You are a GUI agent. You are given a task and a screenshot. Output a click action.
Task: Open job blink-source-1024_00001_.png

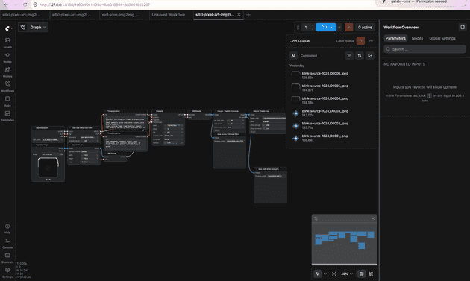[332, 138]
